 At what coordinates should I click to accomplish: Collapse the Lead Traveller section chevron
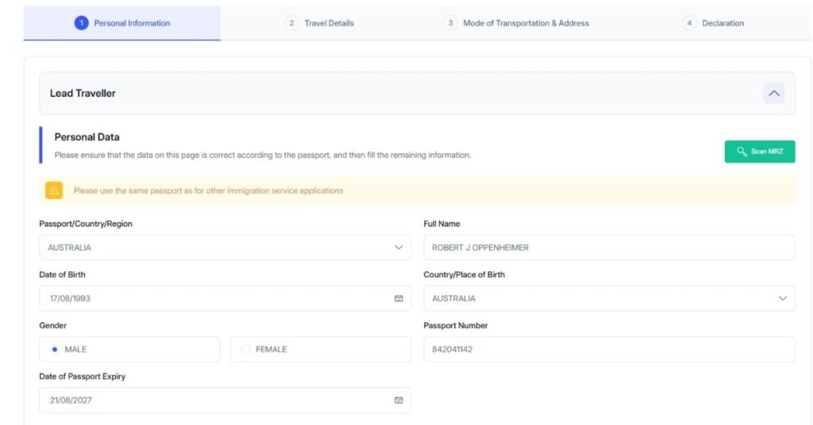pos(774,94)
